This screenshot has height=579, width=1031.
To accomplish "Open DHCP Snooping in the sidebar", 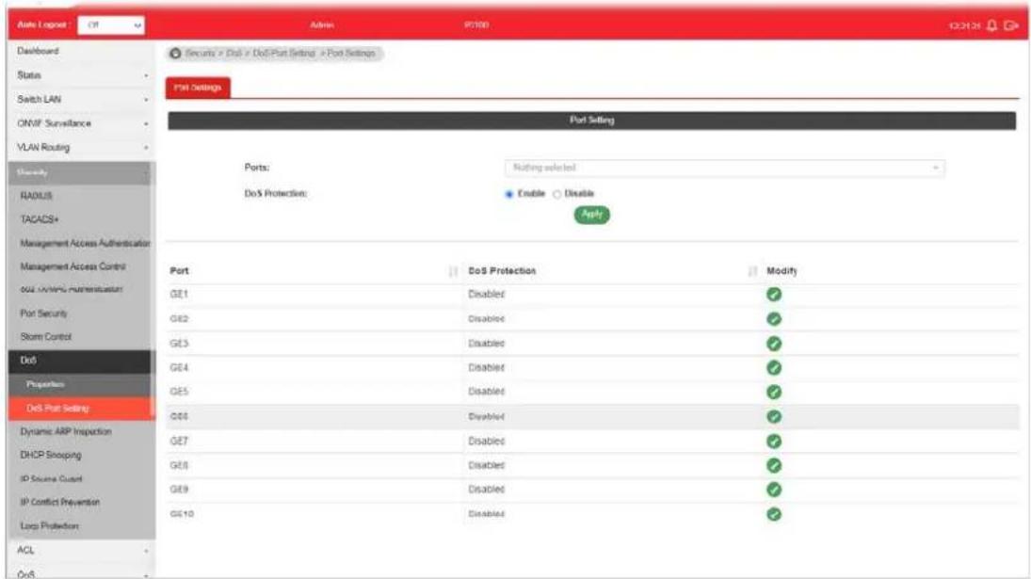I will pos(51,455).
